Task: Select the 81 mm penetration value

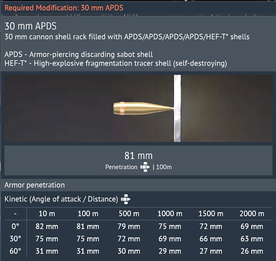Action: 139,156
